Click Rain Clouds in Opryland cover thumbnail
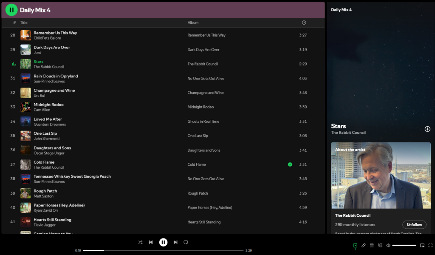The width and height of the screenshot is (435, 255). [25, 79]
